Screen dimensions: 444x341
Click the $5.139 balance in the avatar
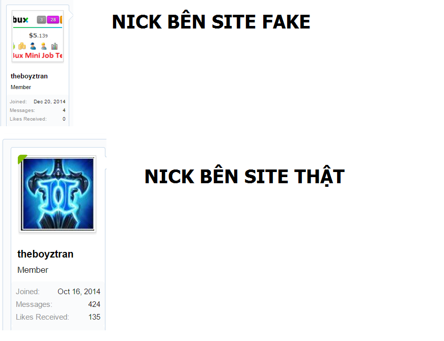38,36
